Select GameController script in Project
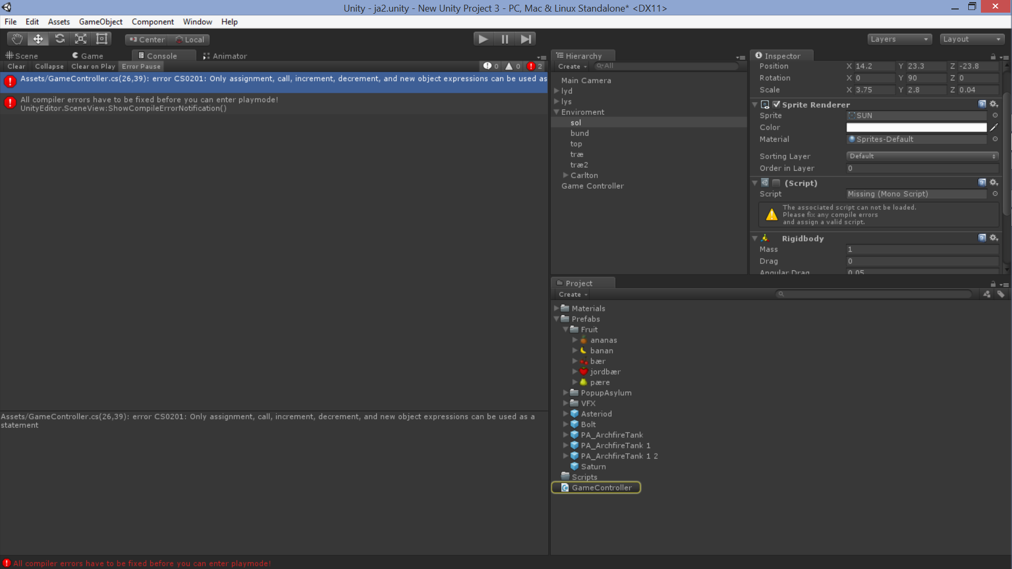Screen dimensions: 1012x569 [x=601, y=488]
